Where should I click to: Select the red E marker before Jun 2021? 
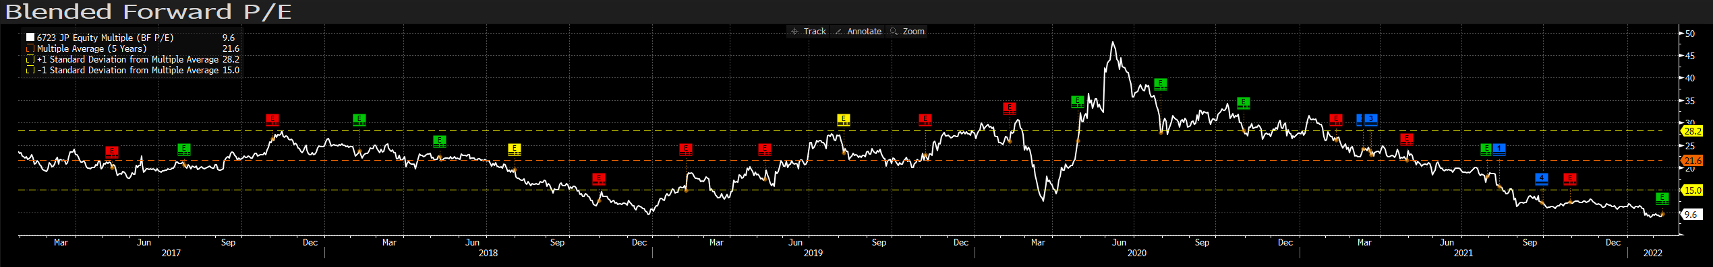[1407, 140]
